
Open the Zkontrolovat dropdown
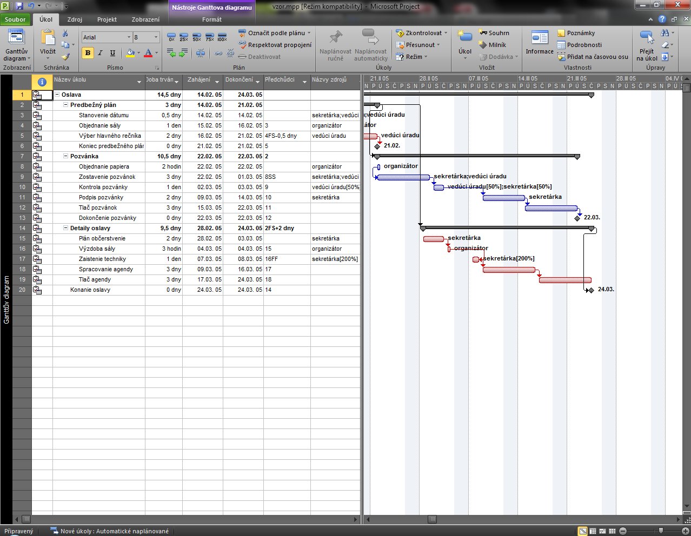422,33
